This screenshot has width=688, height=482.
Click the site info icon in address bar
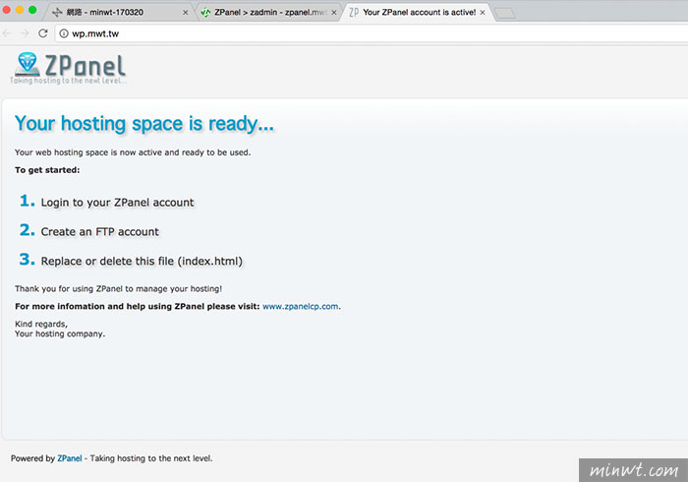[x=64, y=33]
